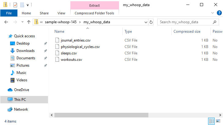
Task: Click the workouts.csv file icon
Action: (57, 59)
